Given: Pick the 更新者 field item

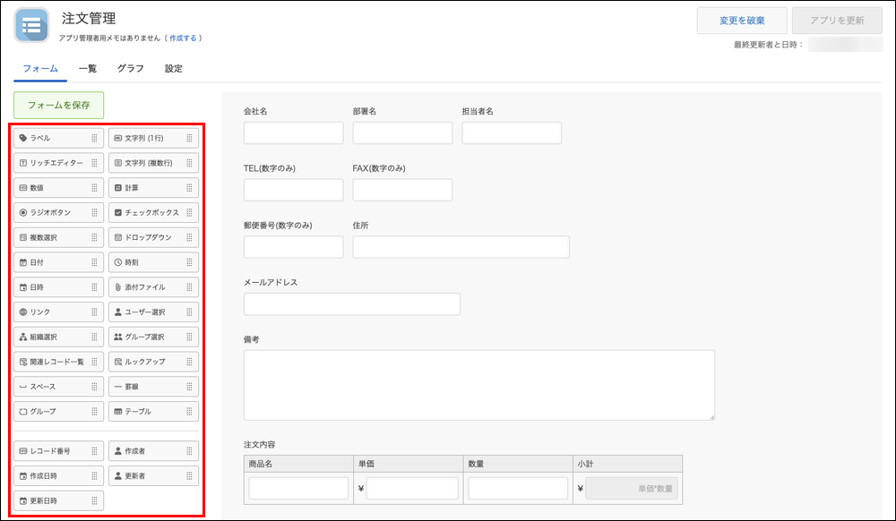Looking at the screenshot, I should tap(154, 476).
